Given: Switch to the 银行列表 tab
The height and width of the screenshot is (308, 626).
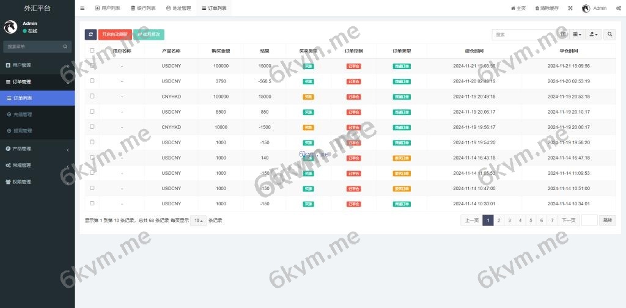Looking at the screenshot, I should pyautogui.click(x=143, y=8).
